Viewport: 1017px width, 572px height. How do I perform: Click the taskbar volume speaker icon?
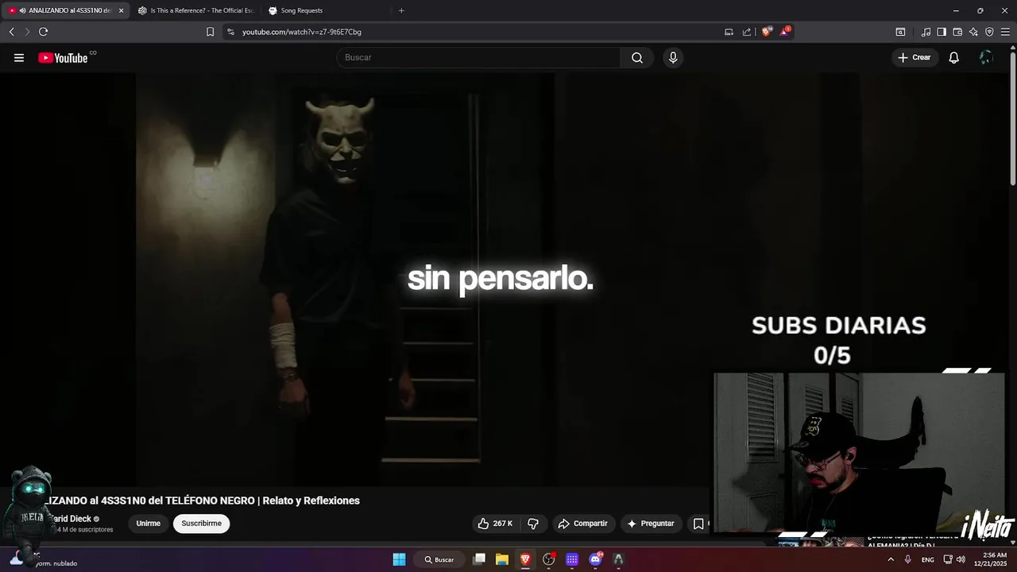pos(961,559)
